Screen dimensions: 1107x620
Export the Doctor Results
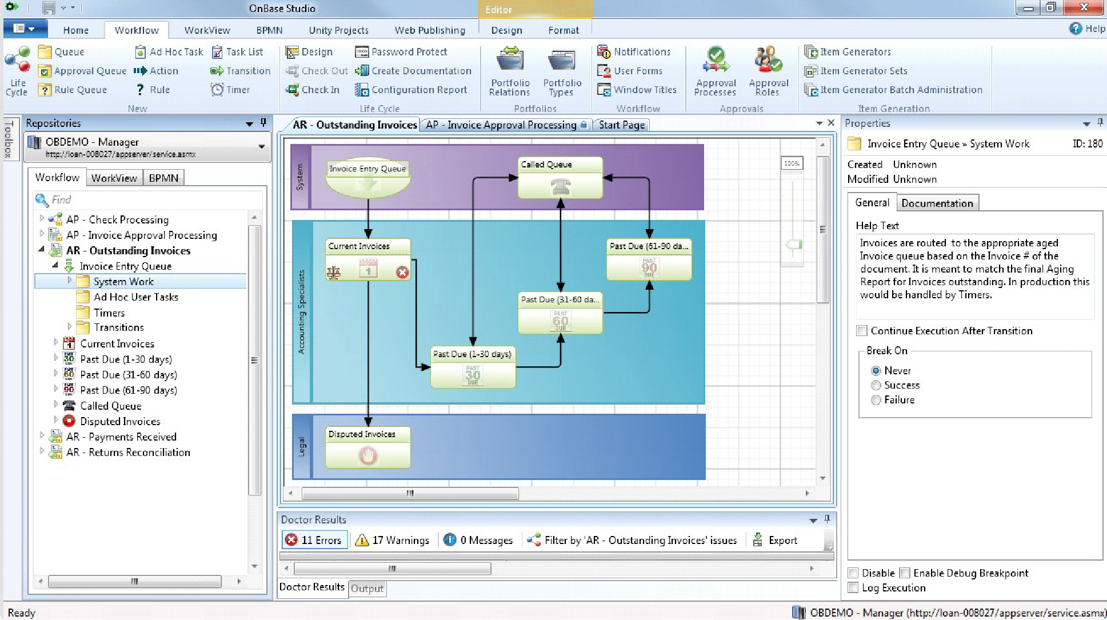coord(775,540)
